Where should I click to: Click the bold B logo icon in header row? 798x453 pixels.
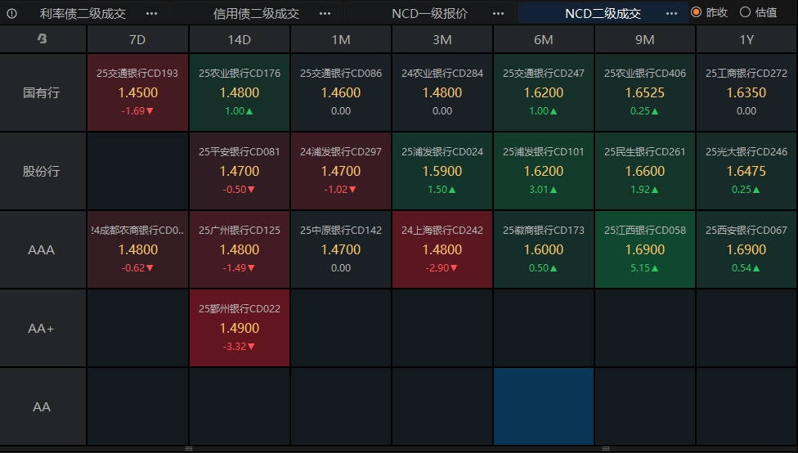(43, 39)
